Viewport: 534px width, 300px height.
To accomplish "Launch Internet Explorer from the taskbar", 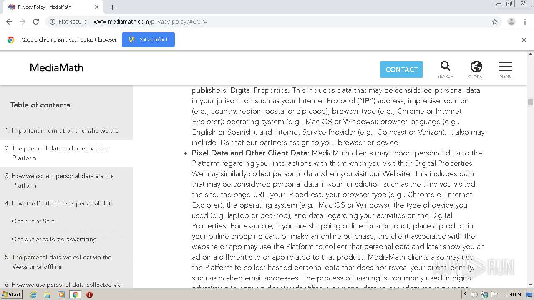I will pyautogui.click(x=33, y=295).
